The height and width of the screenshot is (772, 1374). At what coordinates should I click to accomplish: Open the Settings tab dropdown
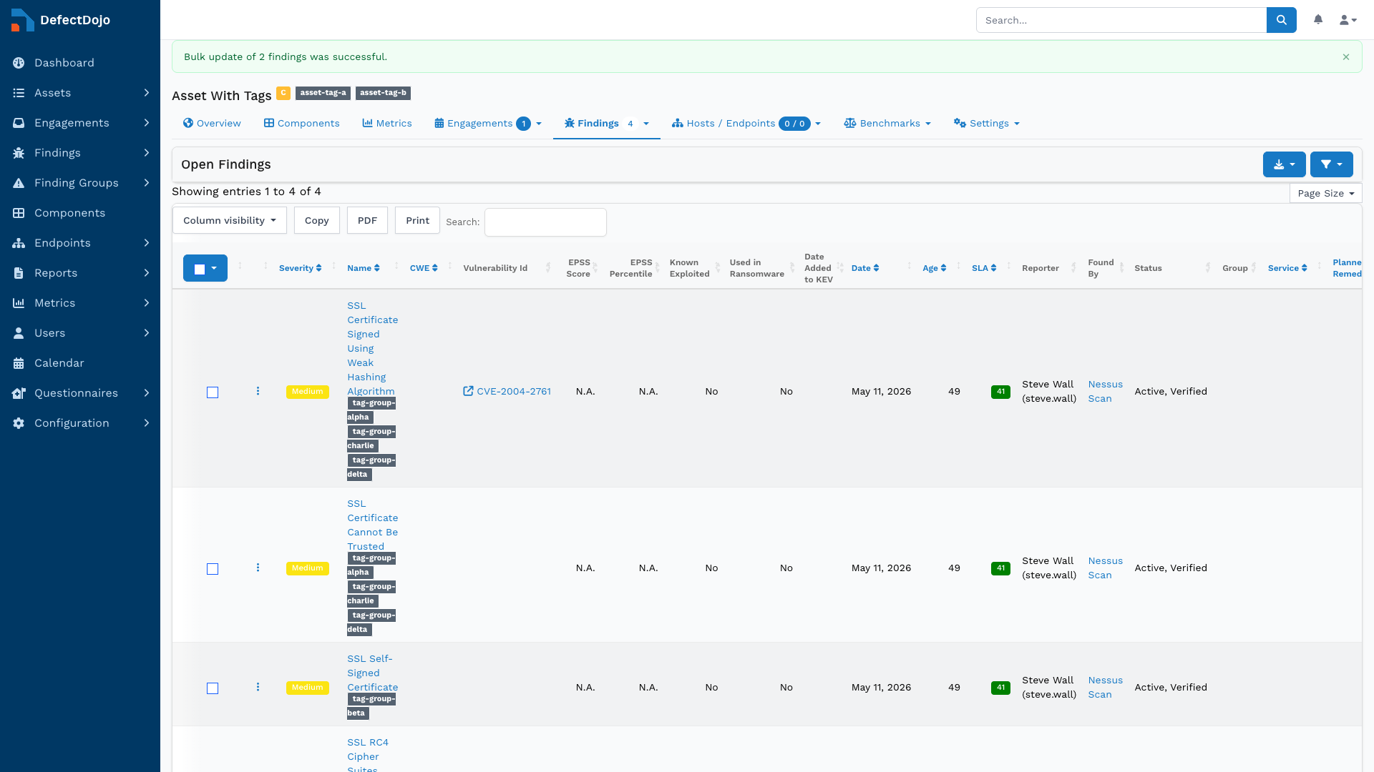coord(986,123)
